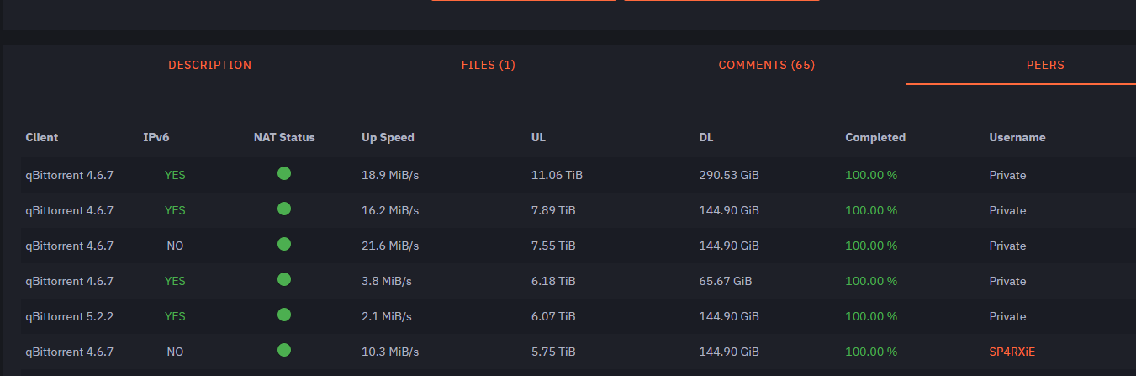Switch to the Files (1) tab
Image resolution: width=1136 pixels, height=376 pixels.
(489, 65)
